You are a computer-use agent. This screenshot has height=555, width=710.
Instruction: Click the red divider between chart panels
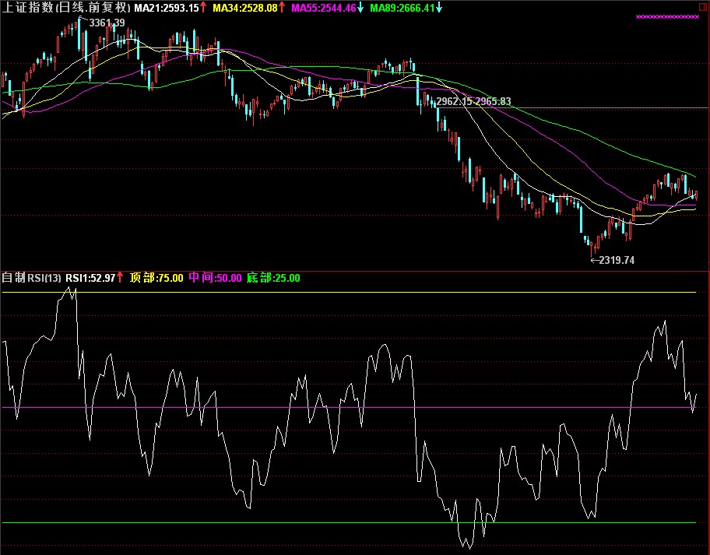point(355,271)
